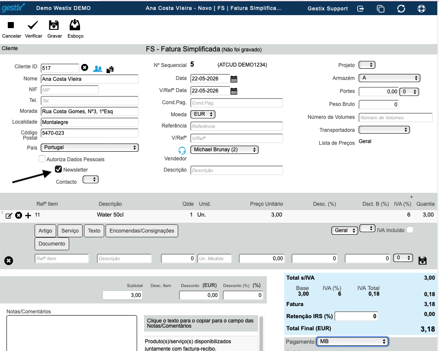Expand the Pagamento dropdown set to MB
439x351 pixels.
click(352, 341)
